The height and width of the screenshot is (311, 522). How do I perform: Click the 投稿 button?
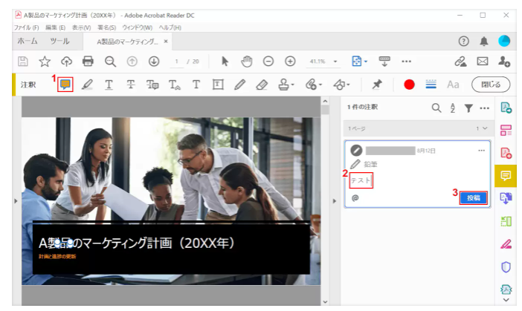pos(473,197)
